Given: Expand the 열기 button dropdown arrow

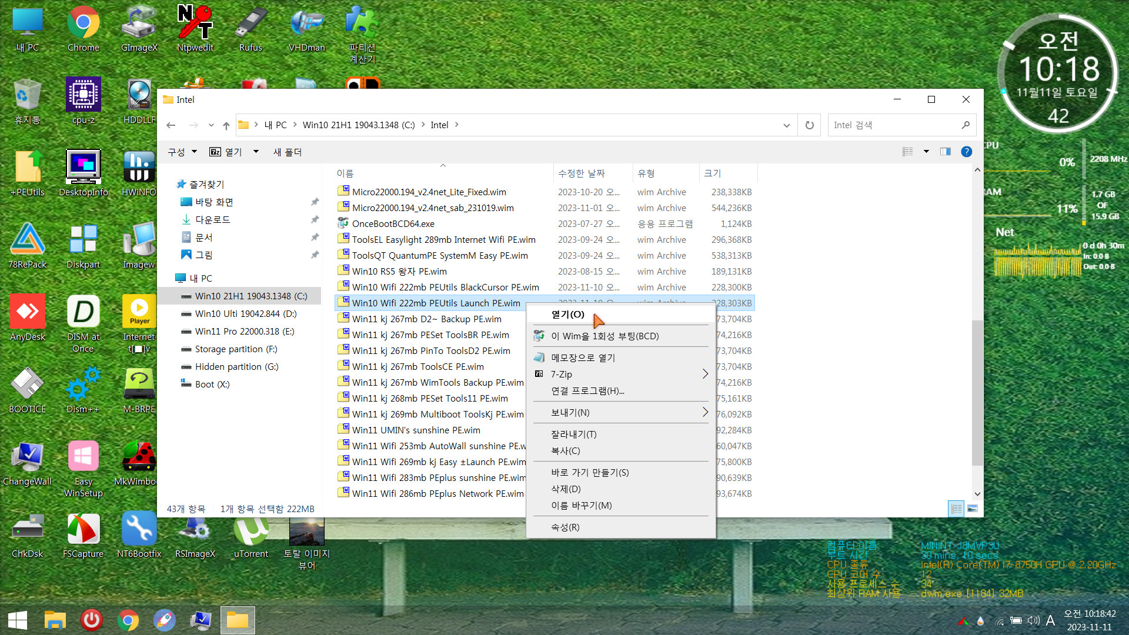Looking at the screenshot, I should pyautogui.click(x=256, y=152).
